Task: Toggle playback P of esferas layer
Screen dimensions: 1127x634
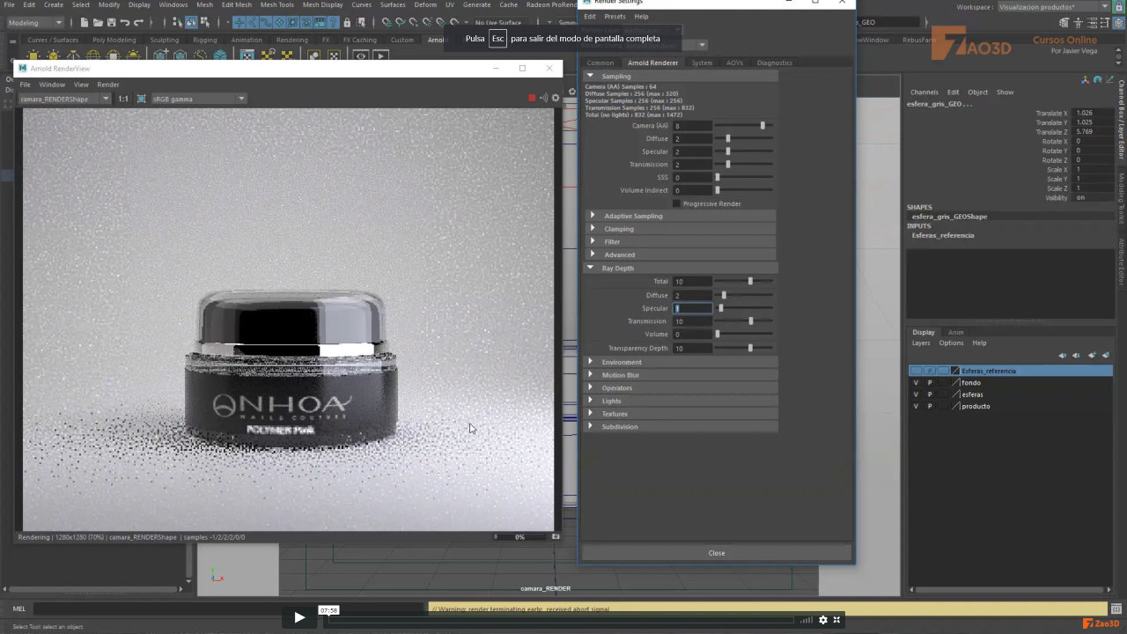Action: 930,394
